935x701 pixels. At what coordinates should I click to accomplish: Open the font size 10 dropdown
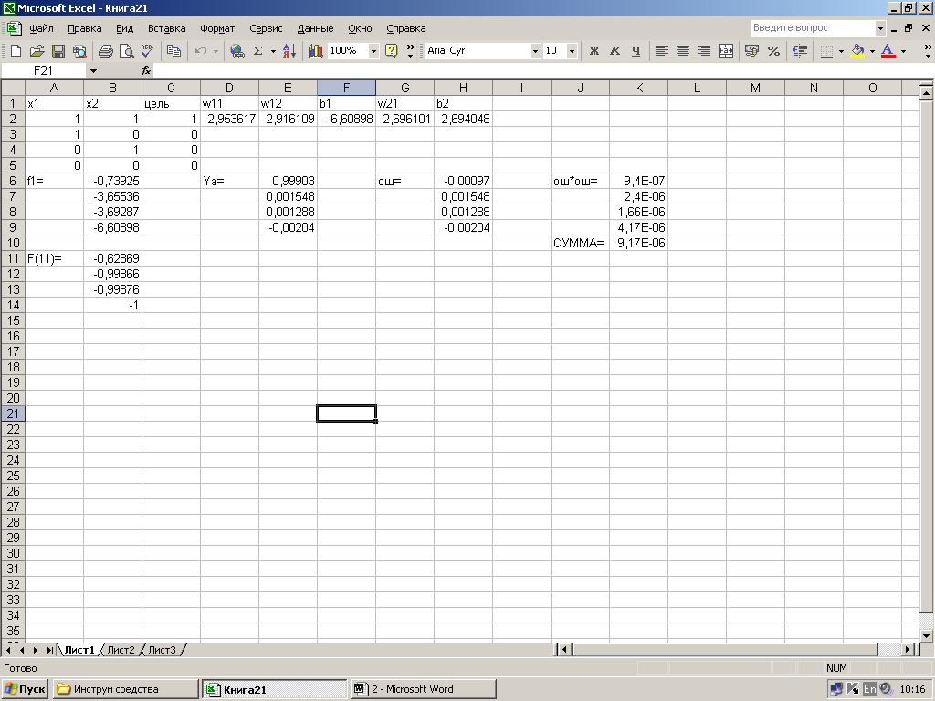(x=572, y=51)
